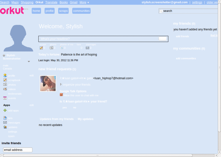
Task: Click the invite friends email address field
Action: coord(18,150)
